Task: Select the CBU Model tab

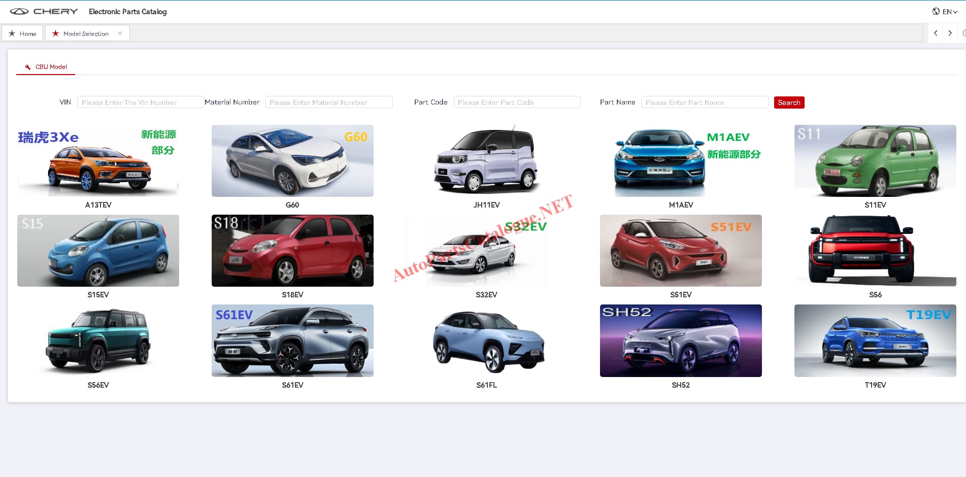Action: click(46, 66)
